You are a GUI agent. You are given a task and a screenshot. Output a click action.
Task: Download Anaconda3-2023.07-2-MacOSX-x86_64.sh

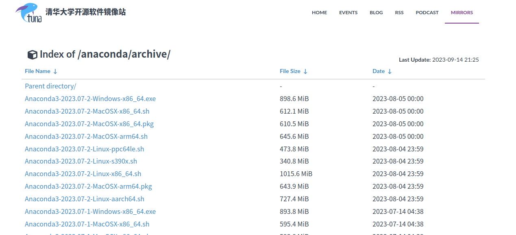[87, 111]
